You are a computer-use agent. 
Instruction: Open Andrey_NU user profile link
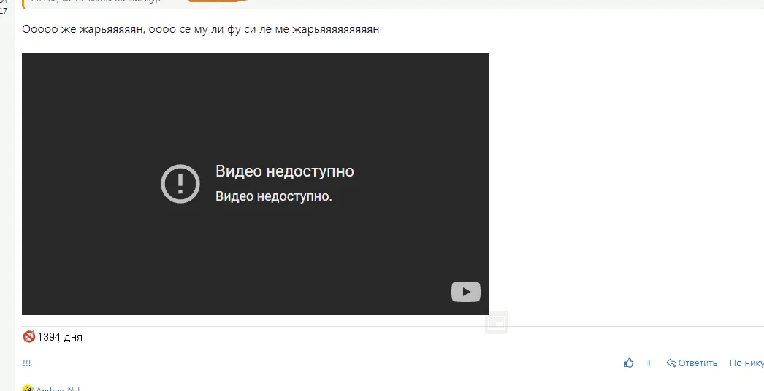[58, 389]
